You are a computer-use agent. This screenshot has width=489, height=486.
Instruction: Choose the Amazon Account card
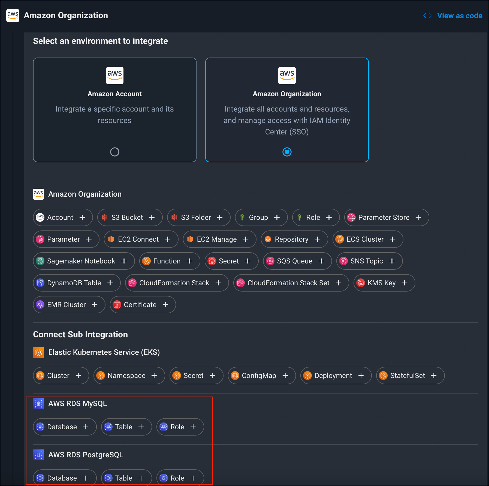(114, 110)
